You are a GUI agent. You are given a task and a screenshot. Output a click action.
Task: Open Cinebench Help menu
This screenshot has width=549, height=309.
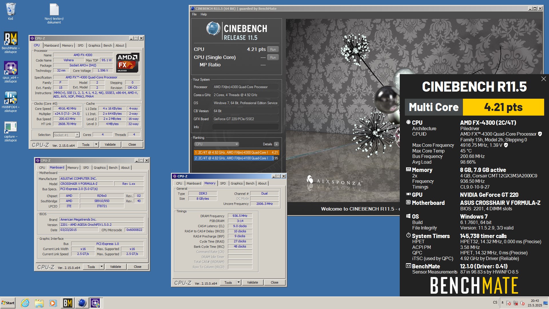click(204, 14)
